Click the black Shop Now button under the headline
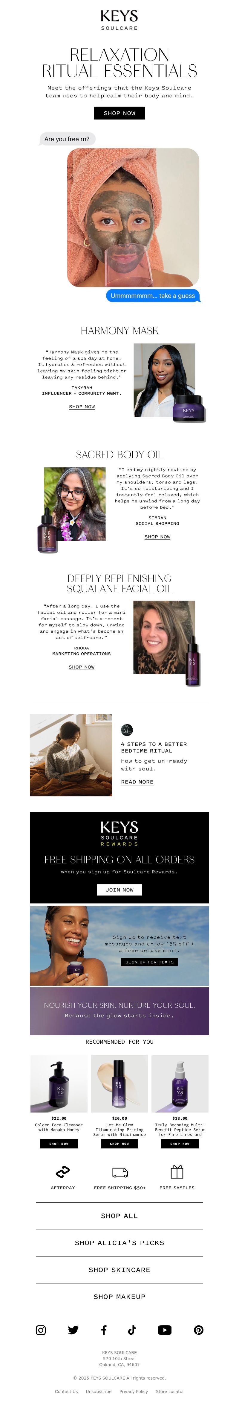The height and width of the screenshot is (1414, 239). 119,113
